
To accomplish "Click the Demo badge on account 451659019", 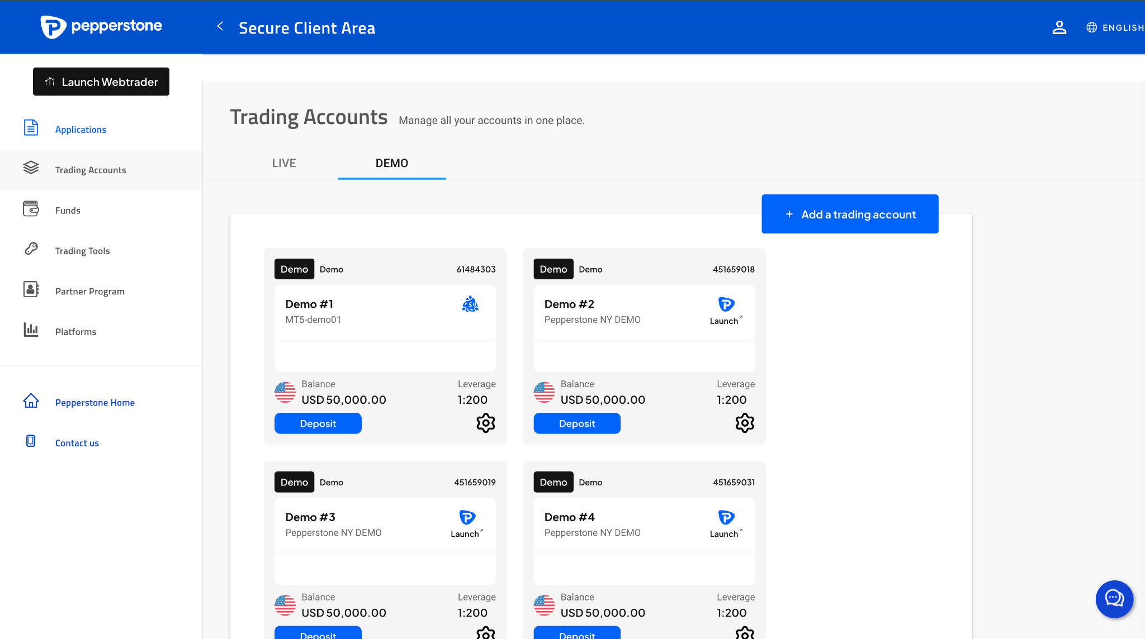I will click(x=294, y=481).
